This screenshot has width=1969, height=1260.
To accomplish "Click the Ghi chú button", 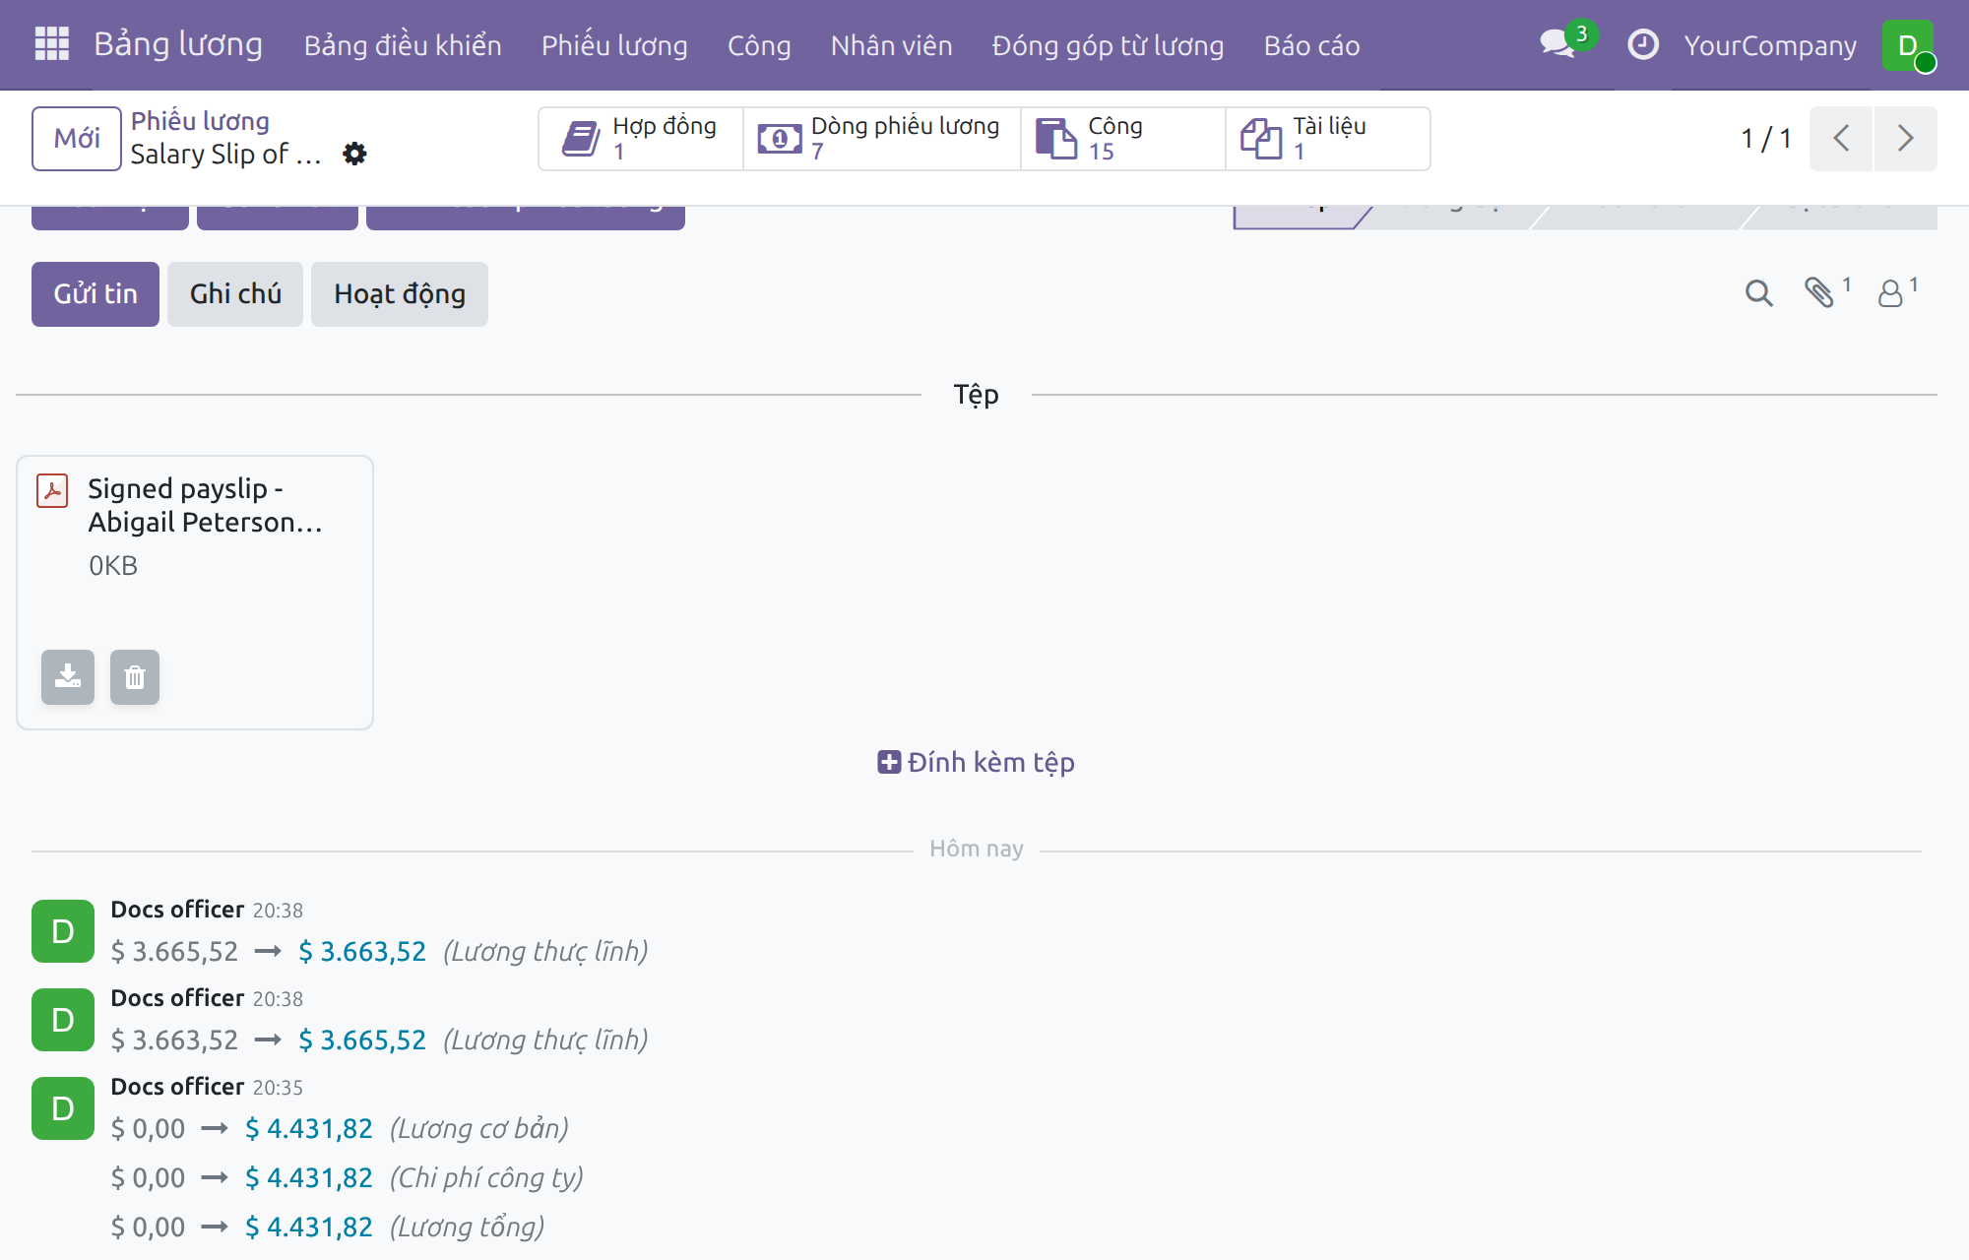I will 235,294.
